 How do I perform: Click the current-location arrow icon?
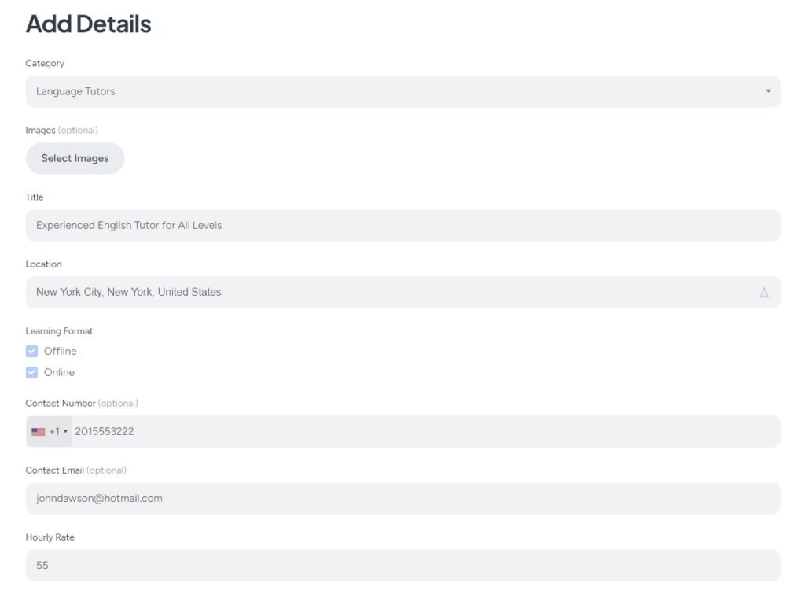pos(764,293)
